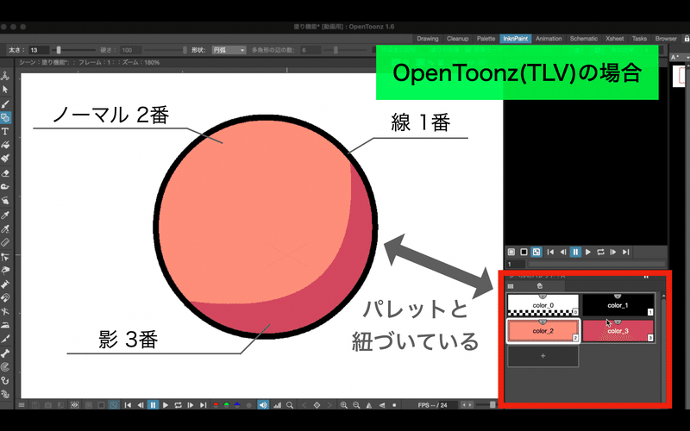
Task: Click play in main viewer bar
Action: (166, 405)
